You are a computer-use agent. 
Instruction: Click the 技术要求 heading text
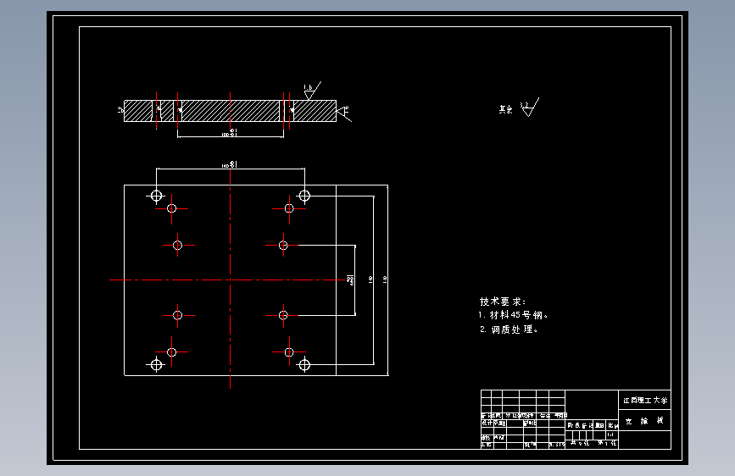[503, 302]
